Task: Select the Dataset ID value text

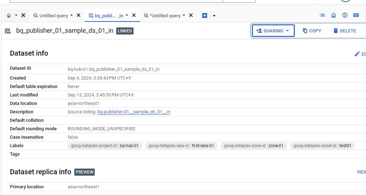Action: (113, 69)
